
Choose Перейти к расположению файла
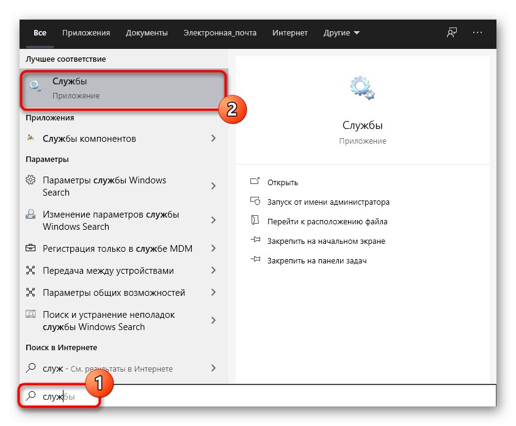tap(327, 222)
